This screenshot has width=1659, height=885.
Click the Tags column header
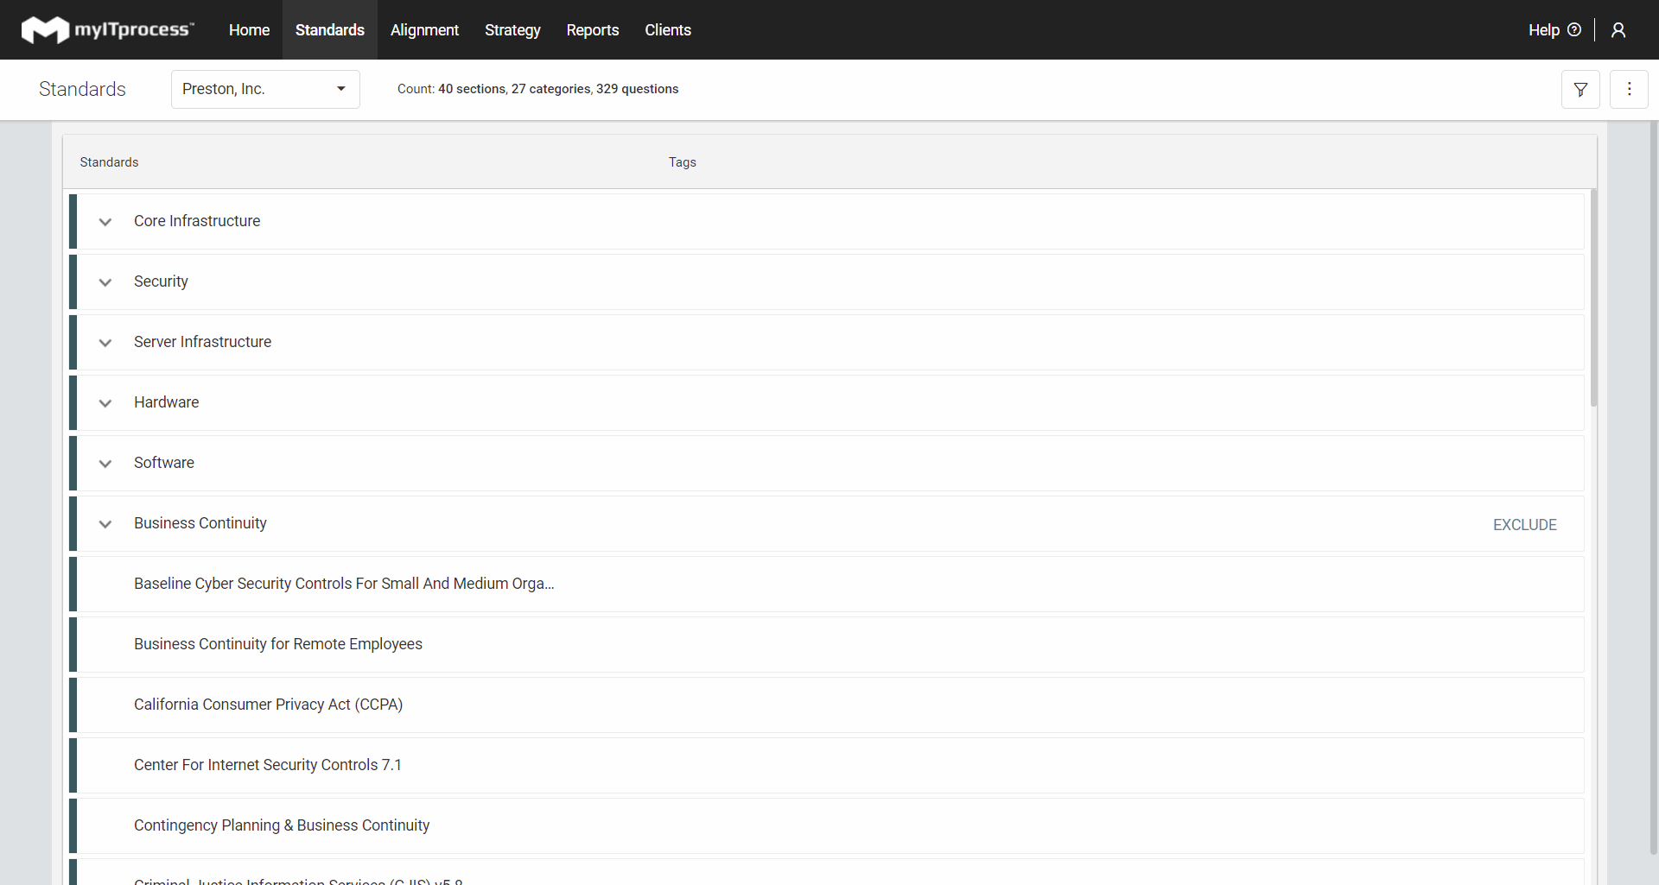pyautogui.click(x=682, y=162)
